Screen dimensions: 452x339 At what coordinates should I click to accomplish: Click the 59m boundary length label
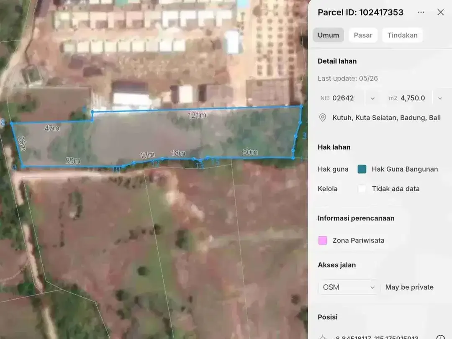tap(73, 161)
